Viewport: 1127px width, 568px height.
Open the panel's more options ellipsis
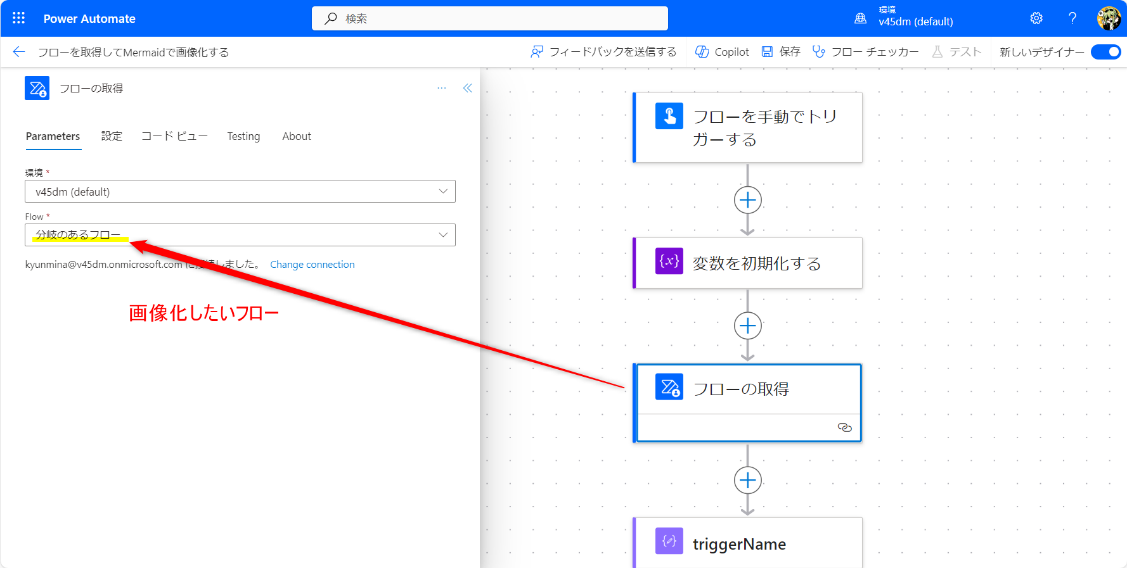click(x=442, y=88)
